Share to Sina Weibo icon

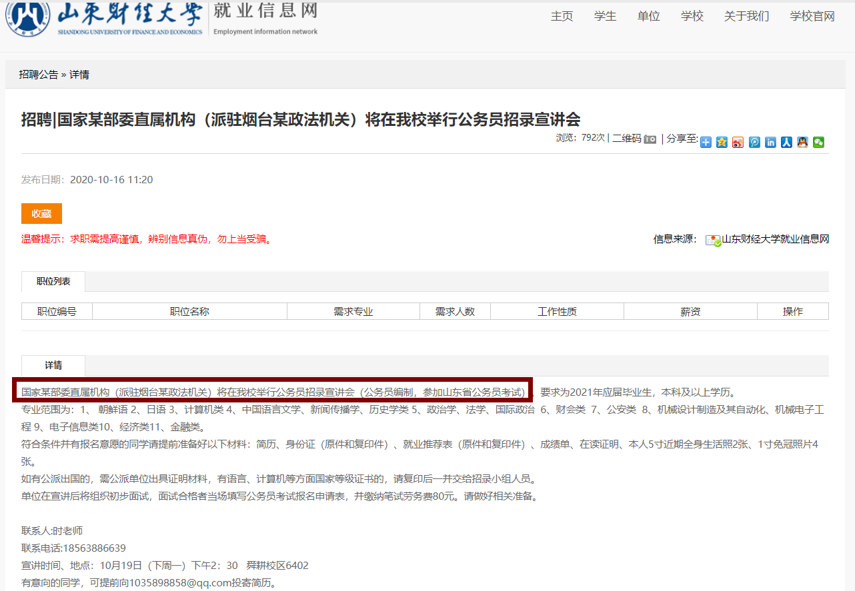coord(738,142)
